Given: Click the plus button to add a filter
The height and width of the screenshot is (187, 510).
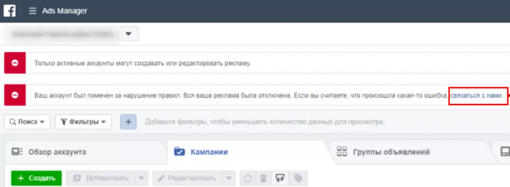Looking at the screenshot, I should 129,122.
